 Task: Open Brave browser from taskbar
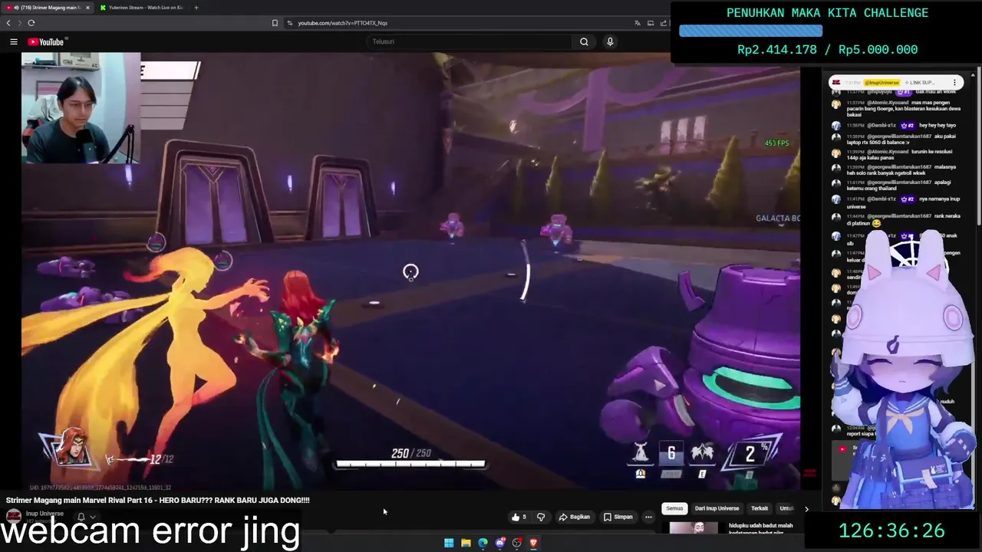pos(534,543)
